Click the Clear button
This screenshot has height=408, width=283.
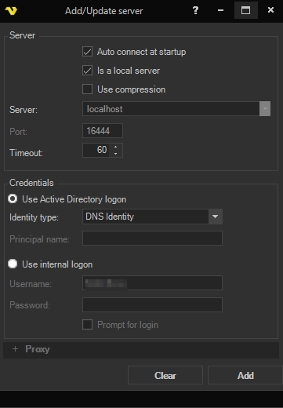[x=165, y=375]
